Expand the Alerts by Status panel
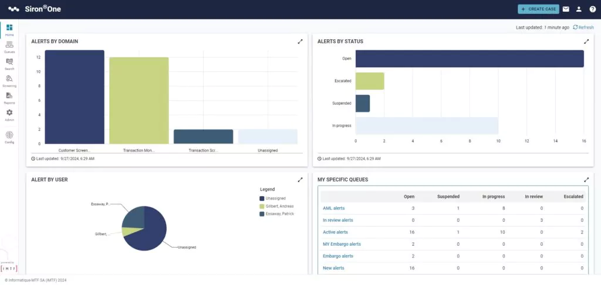Screen dimensions: 601x285 click(586, 42)
